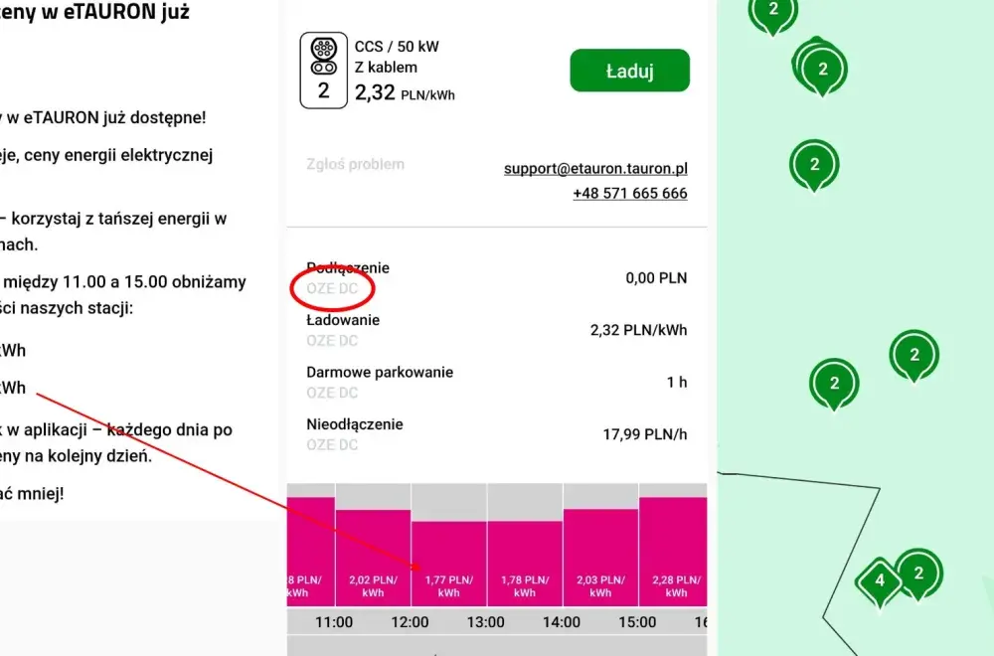The width and height of the screenshot is (994, 656).
Task: Click the Darmowe parkowanie row label
Action: [x=380, y=372]
